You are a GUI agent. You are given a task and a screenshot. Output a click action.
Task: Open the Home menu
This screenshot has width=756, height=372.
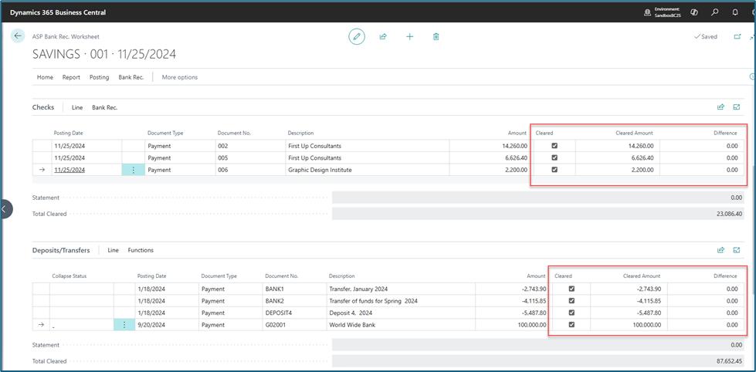tap(46, 77)
